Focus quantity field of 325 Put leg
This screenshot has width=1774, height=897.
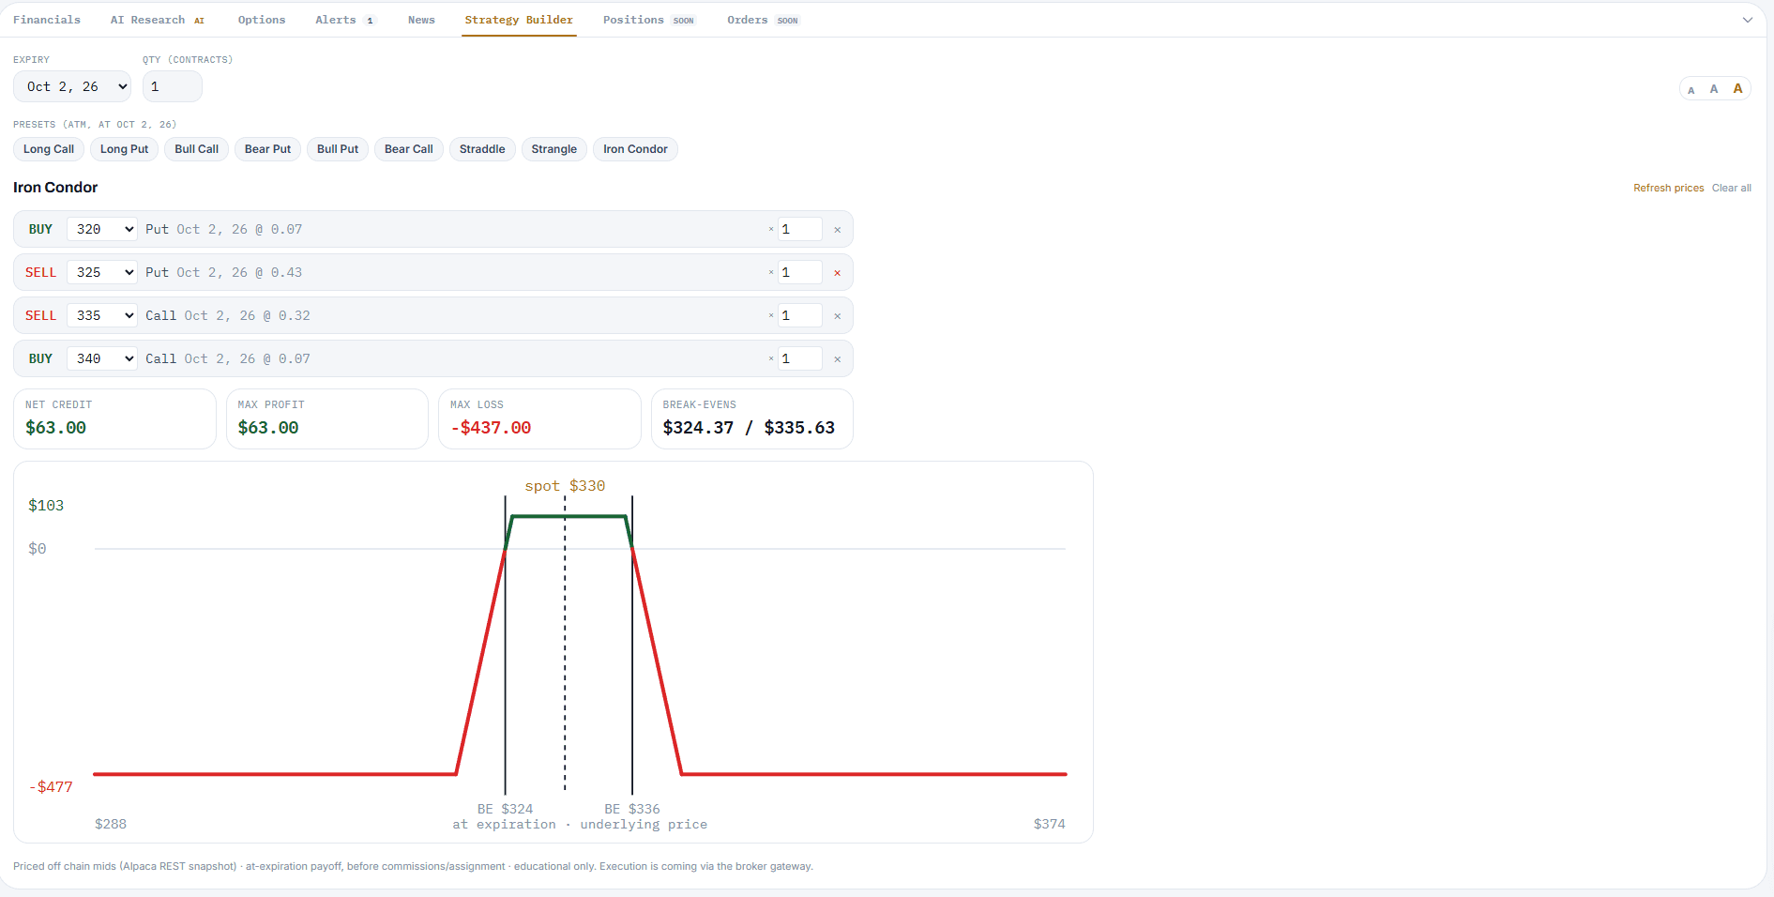coord(800,272)
